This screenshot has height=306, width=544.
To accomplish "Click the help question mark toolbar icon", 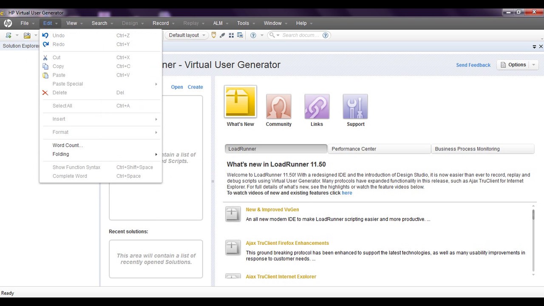I will click(x=253, y=35).
